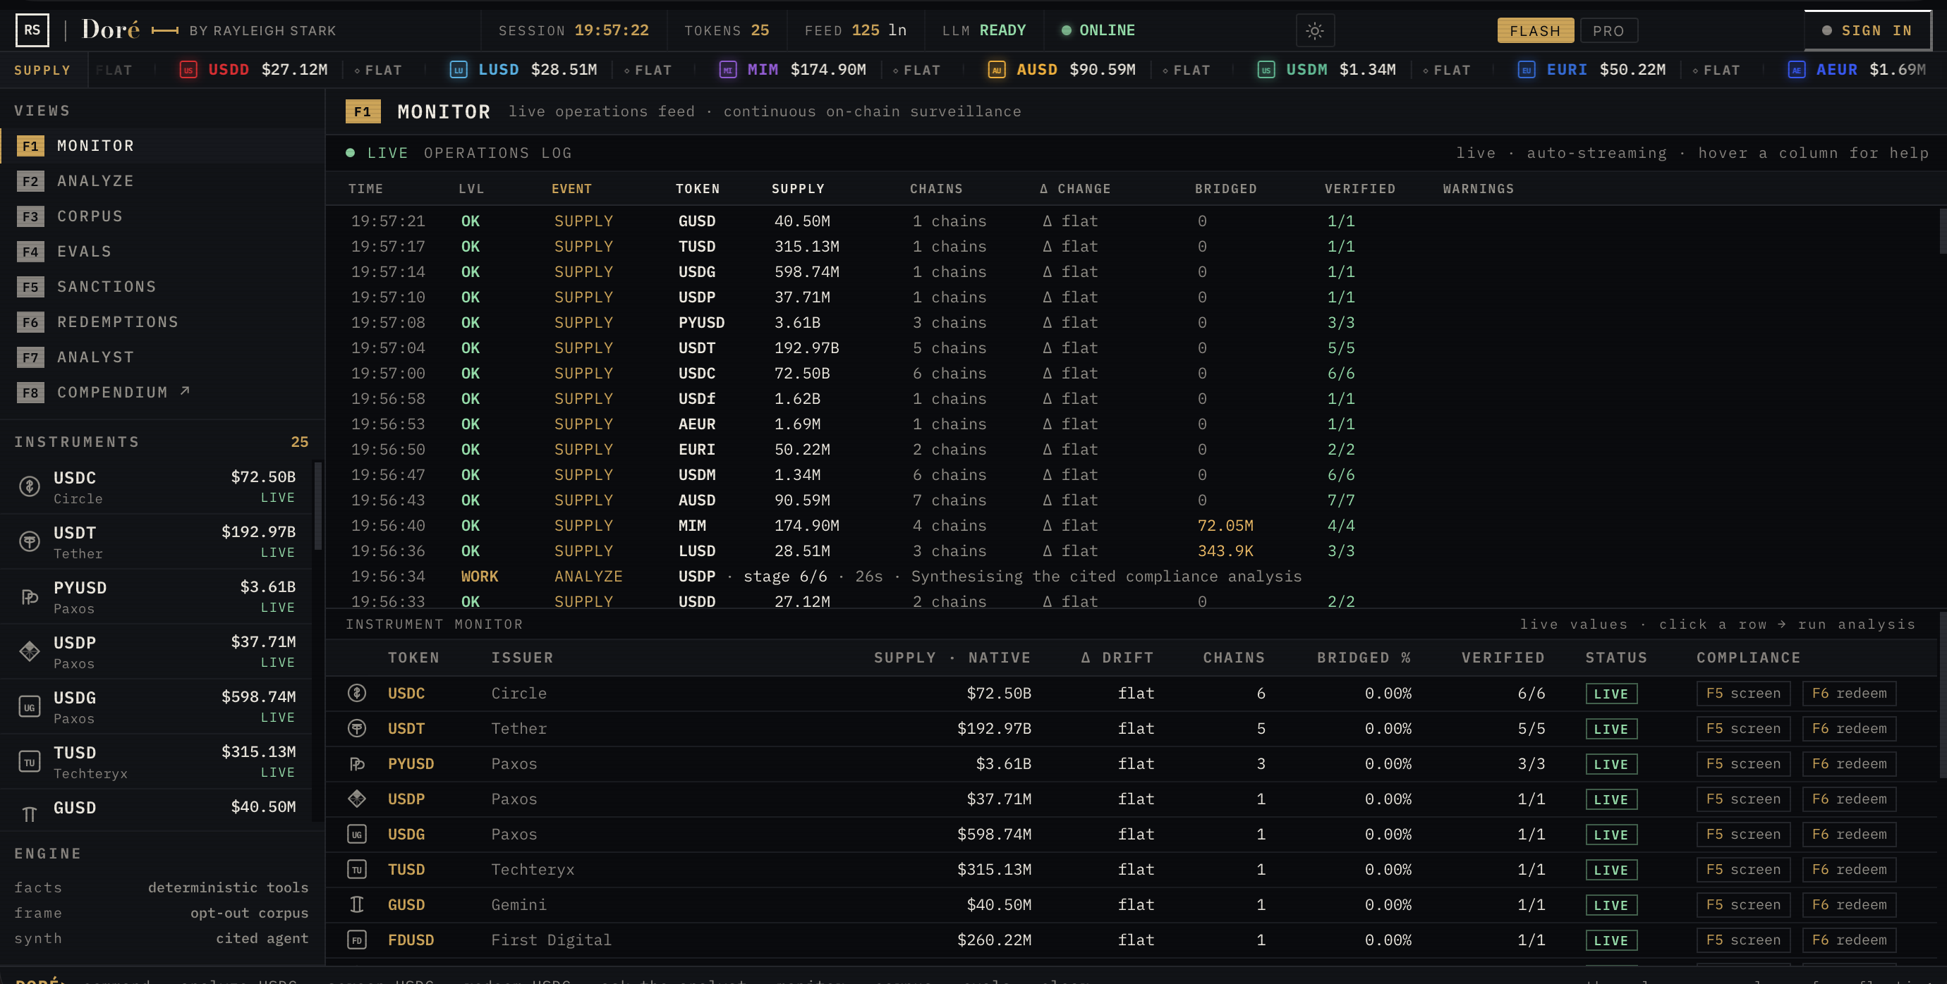Viewport: 1947px width, 984px height.
Task: Open the F6 Redemptions view
Action: click(162, 321)
